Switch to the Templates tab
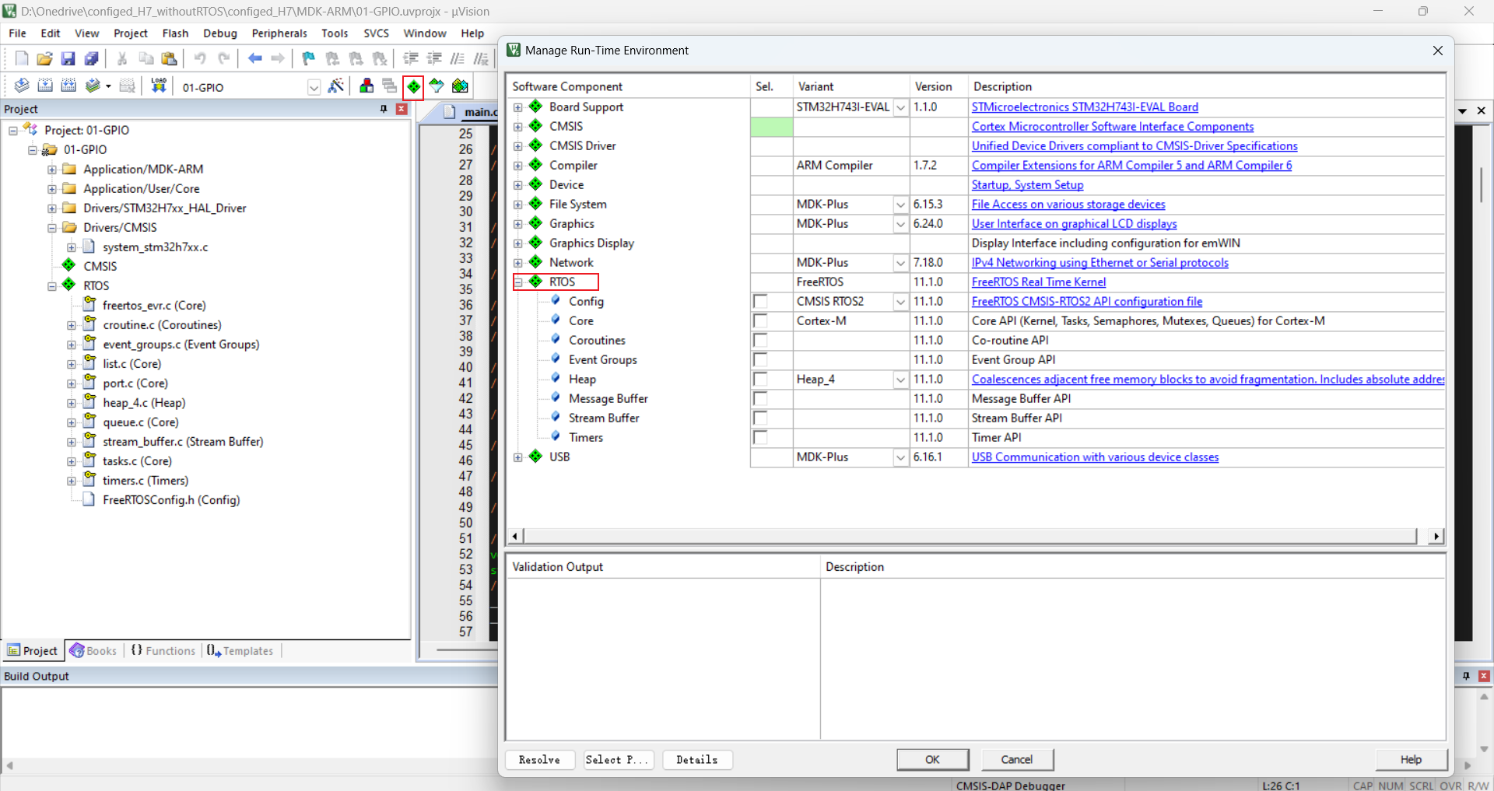The image size is (1494, 791). (x=240, y=651)
